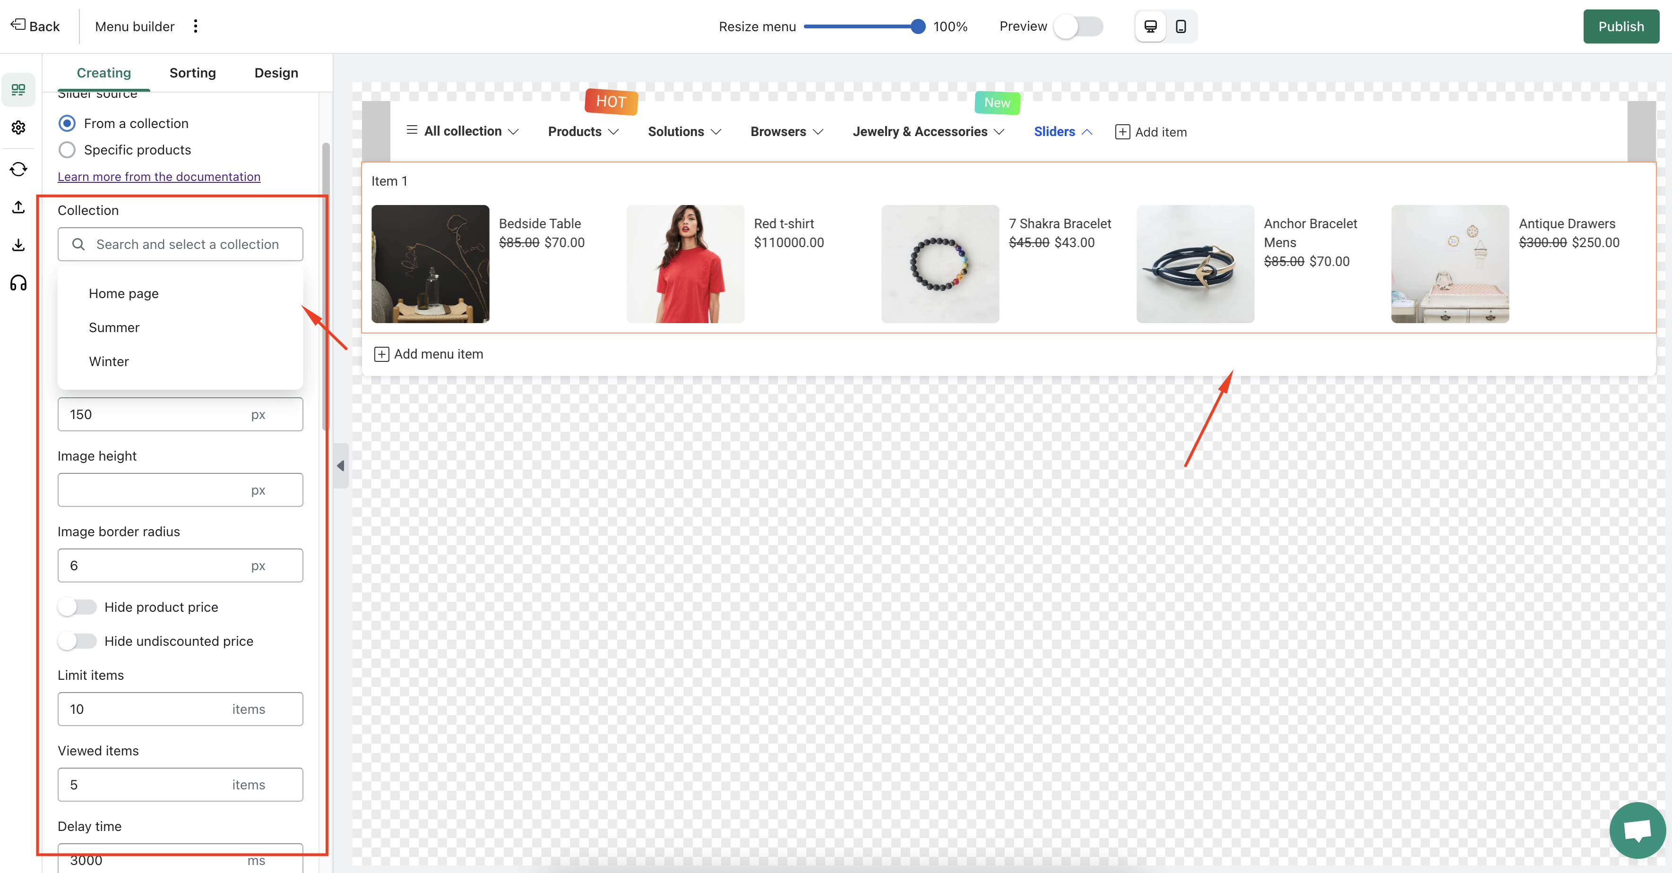The width and height of the screenshot is (1672, 873).
Task: Select Specific products radio button
Action: point(67,150)
